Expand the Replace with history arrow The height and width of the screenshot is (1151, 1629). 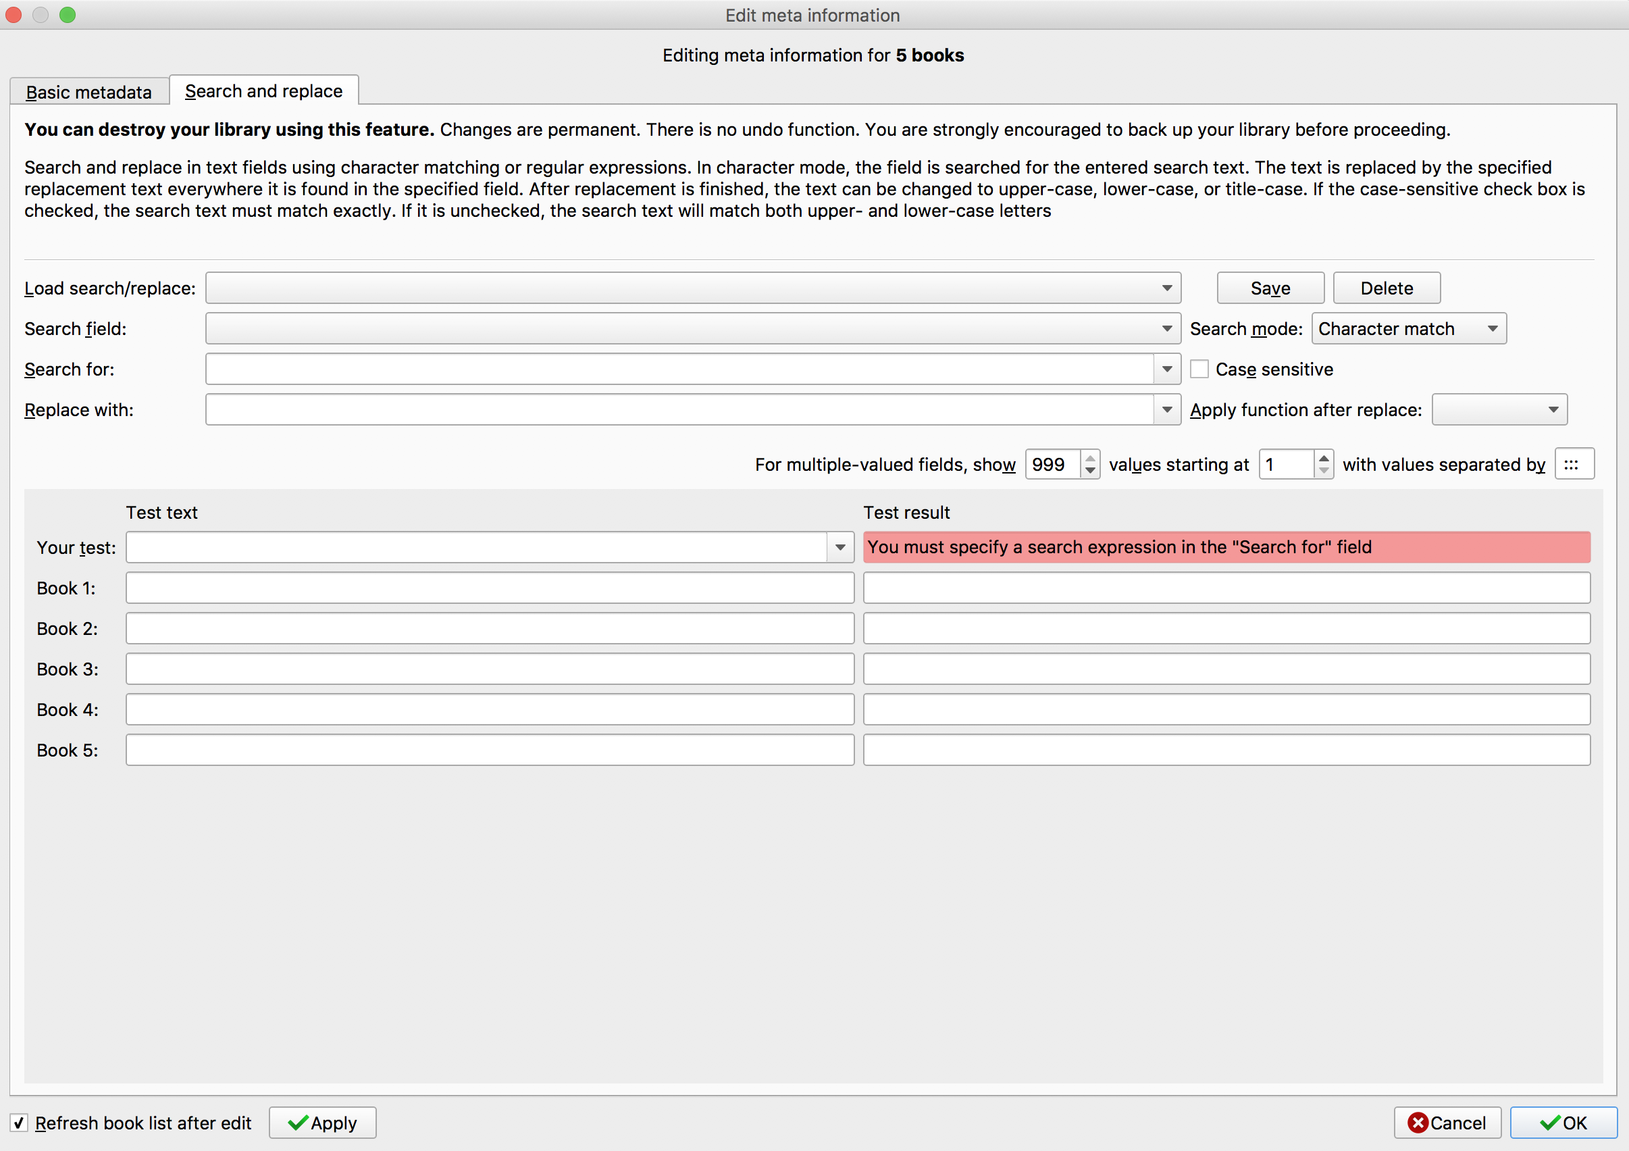click(x=1166, y=409)
